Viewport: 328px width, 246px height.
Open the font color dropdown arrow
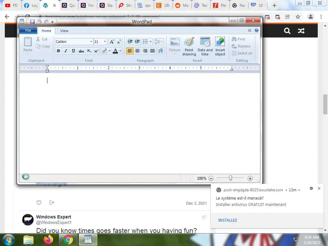(120, 51)
